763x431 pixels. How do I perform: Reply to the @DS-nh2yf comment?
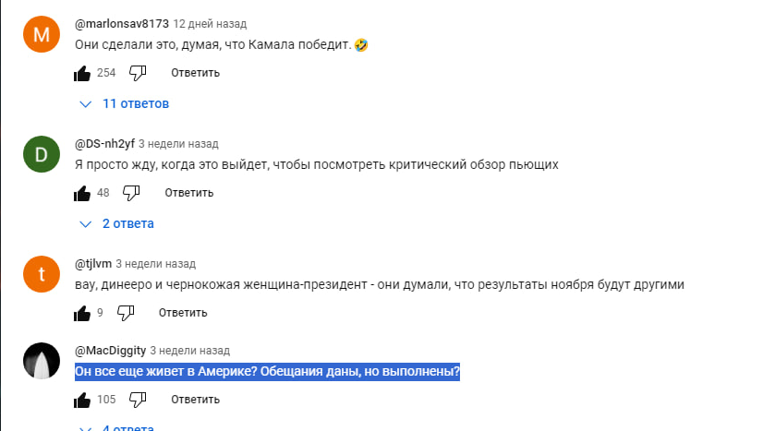click(x=188, y=193)
